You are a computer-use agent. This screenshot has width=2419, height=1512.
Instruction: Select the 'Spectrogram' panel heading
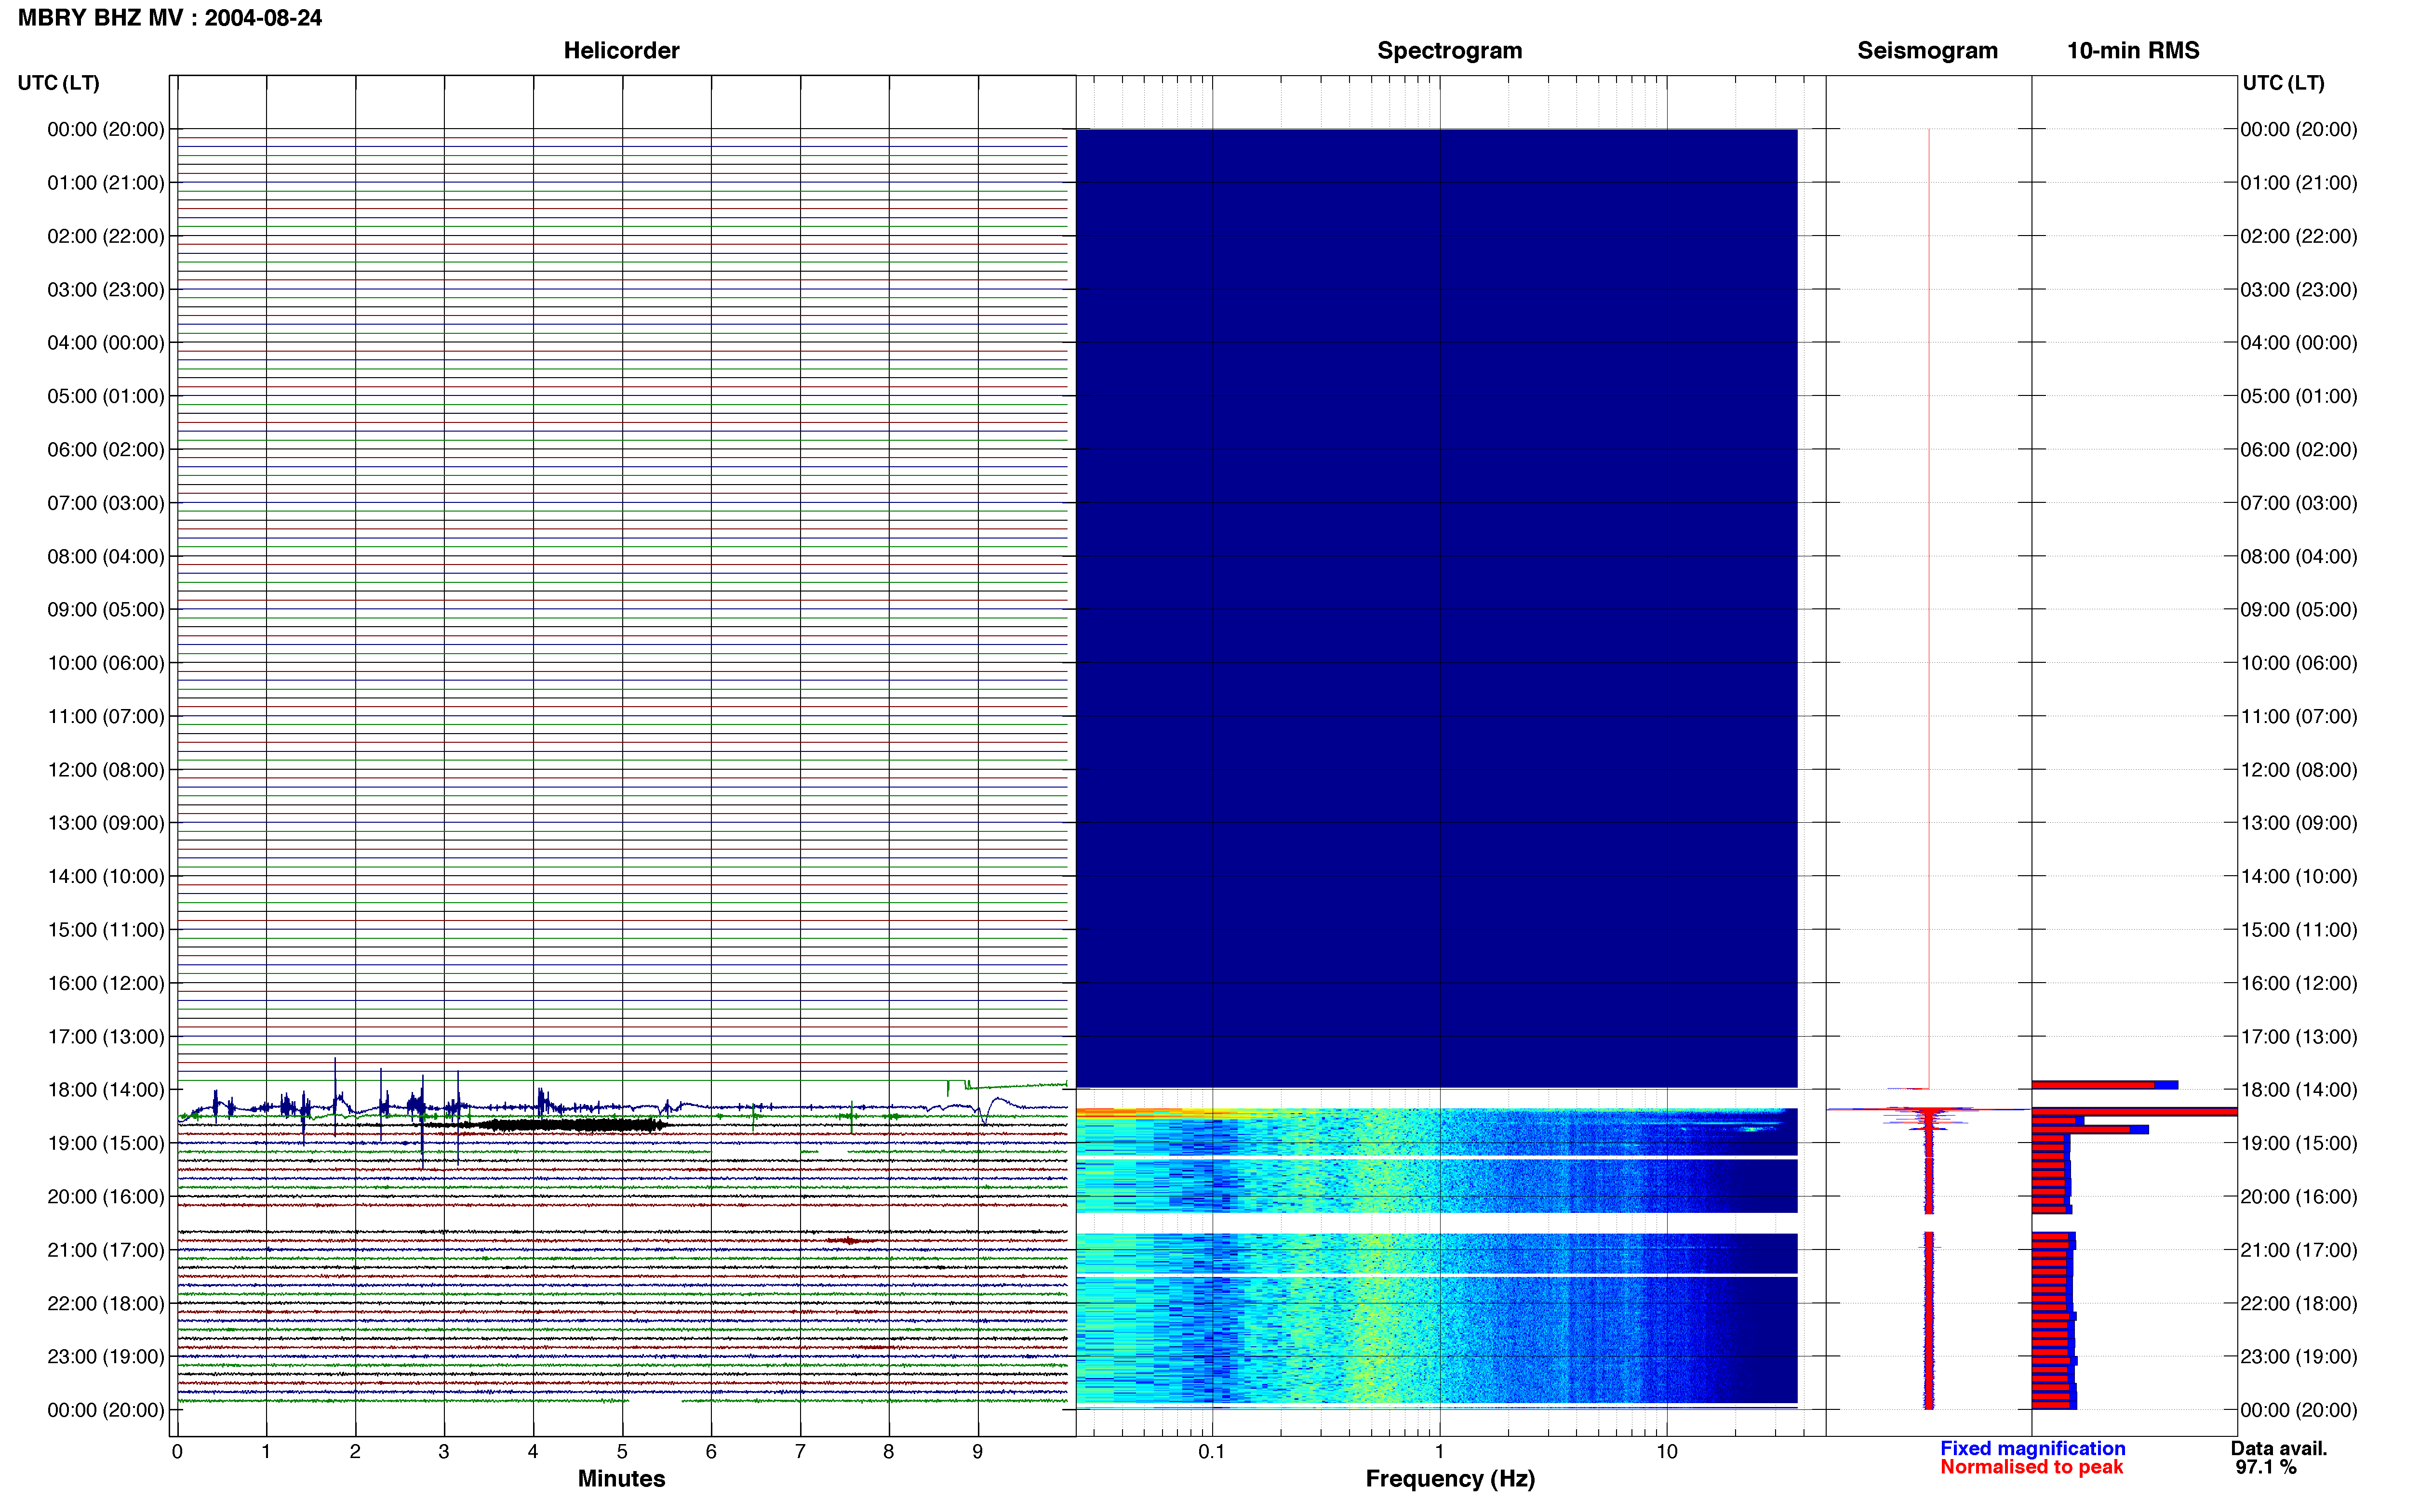pyautogui.click(x=1450, y=50)
